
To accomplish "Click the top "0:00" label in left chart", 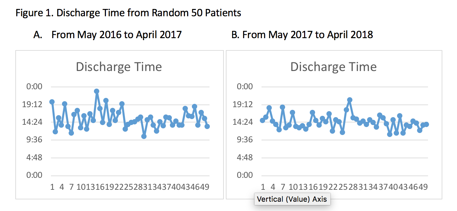I will click(35, 87).
